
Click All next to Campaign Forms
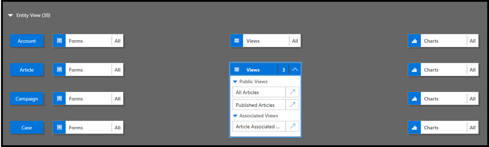pos(117,99)
